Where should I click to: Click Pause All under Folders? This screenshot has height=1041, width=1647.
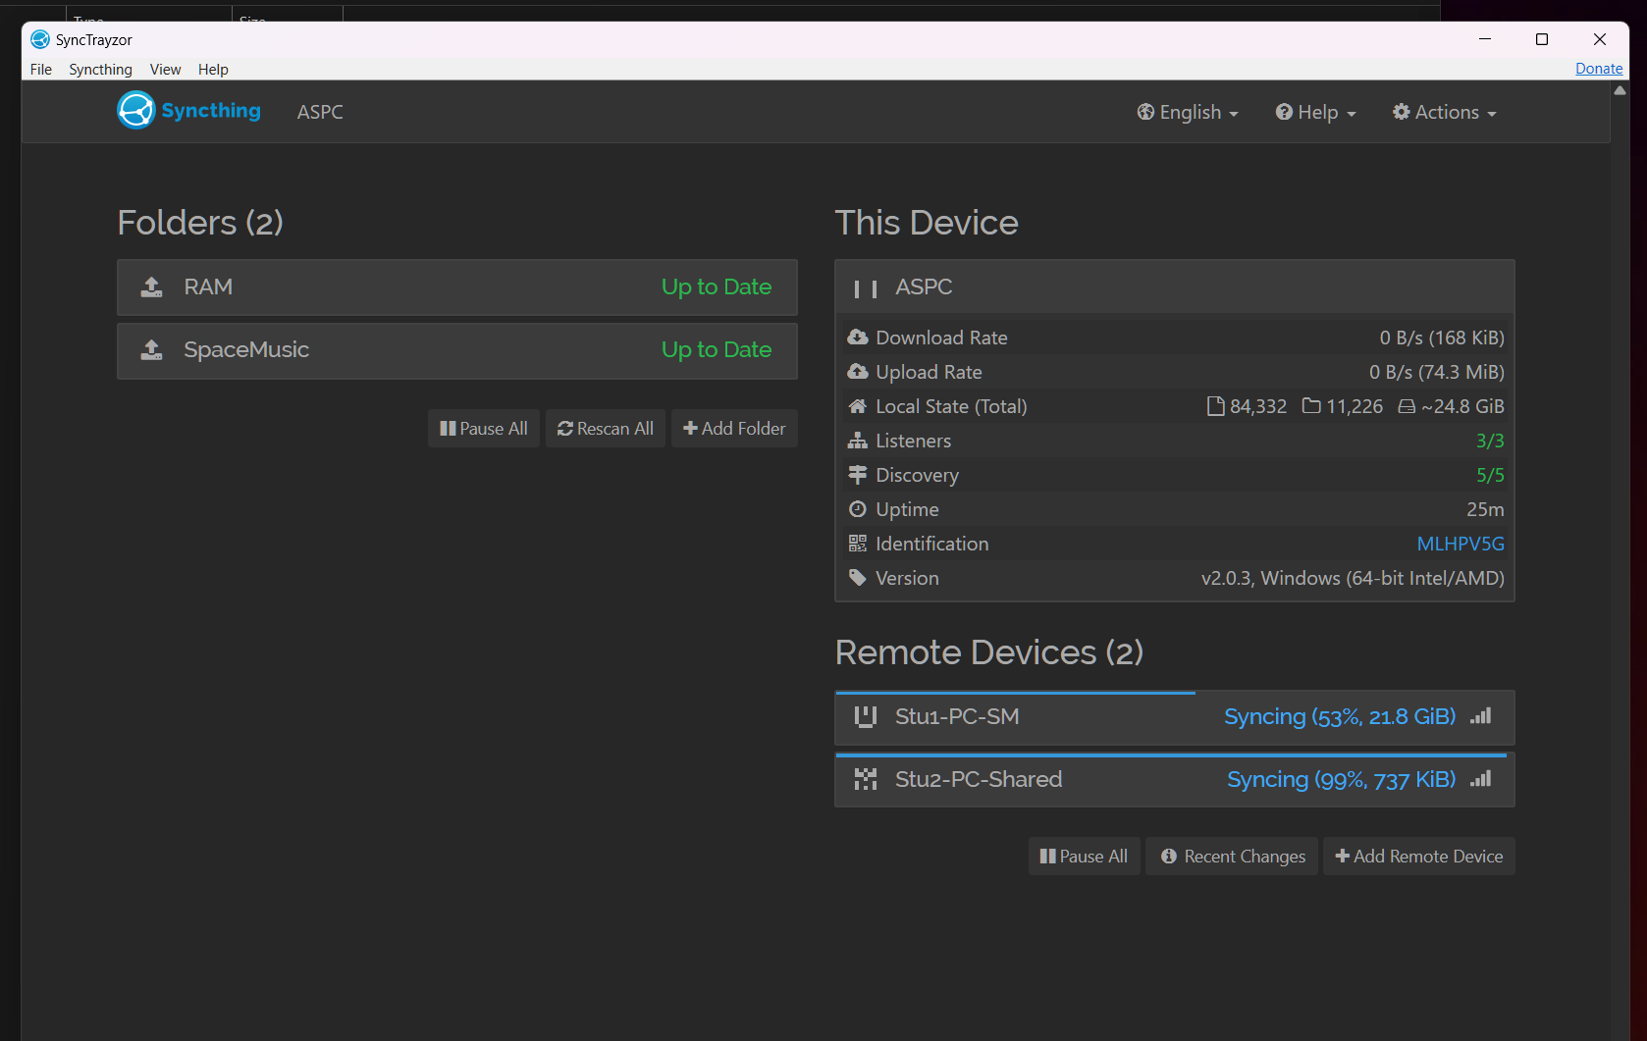[484, 429]
